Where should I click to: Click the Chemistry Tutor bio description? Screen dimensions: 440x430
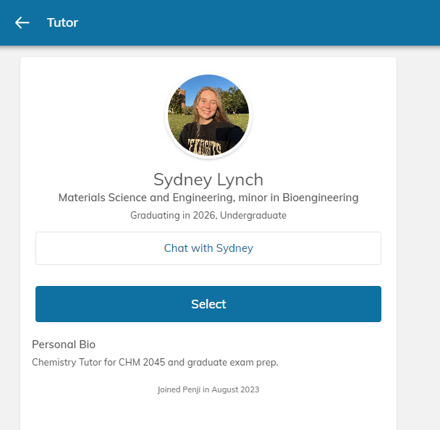pyautogui.click(x=155, y=362)
